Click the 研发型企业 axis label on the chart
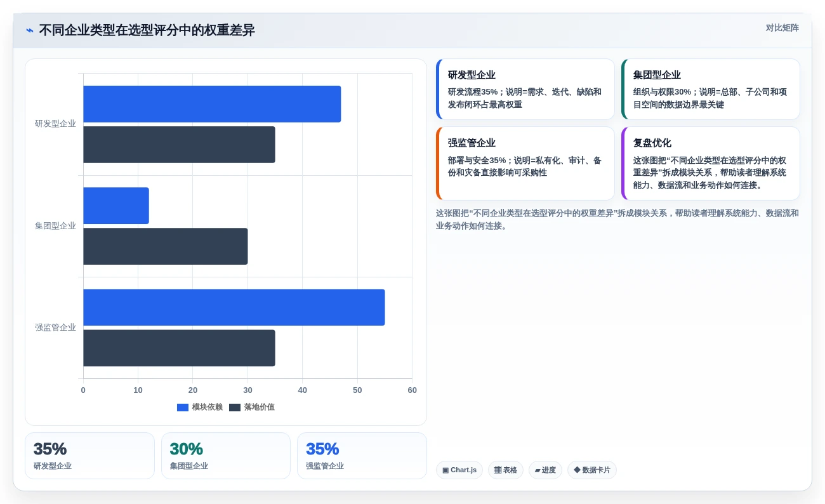The image size is (825, 504). (x=55, y=124)
